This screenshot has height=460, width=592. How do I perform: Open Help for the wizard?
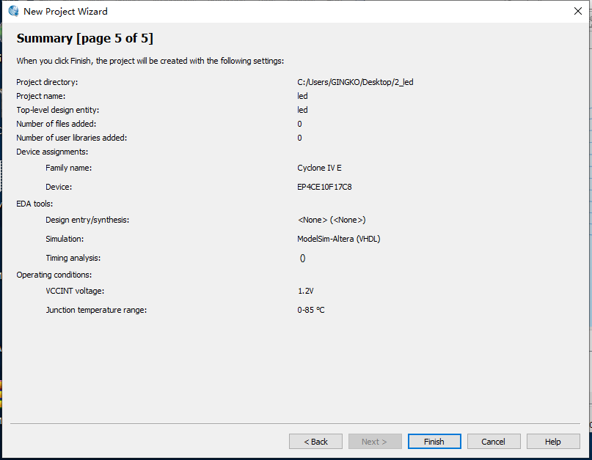(x=552, y=442)
